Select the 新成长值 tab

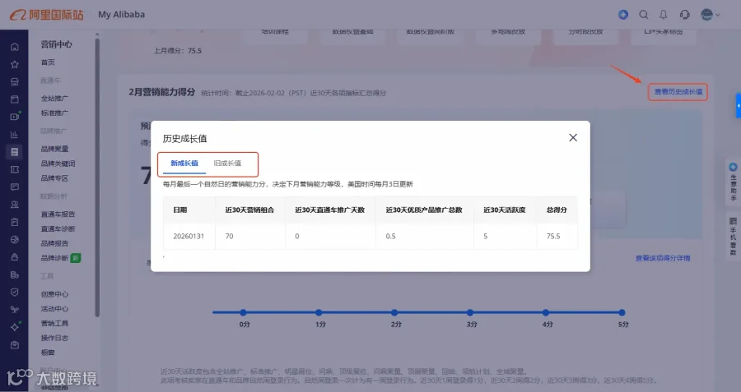(184, 164)
